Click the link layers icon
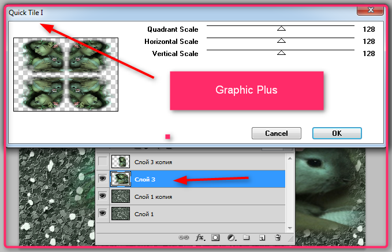This screenshot has height=252, width=392. point(184,237)
